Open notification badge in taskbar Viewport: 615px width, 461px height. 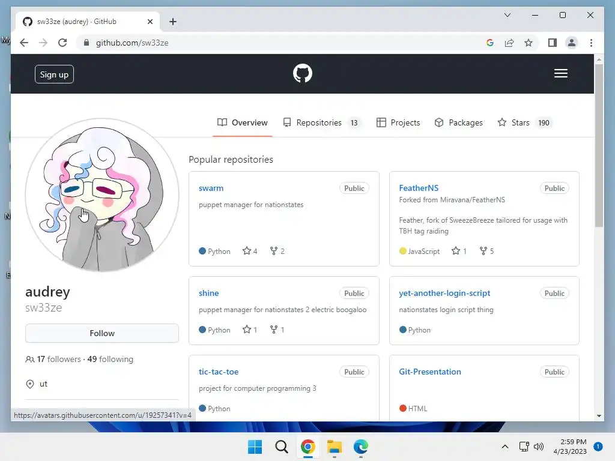tap(598, 447)
